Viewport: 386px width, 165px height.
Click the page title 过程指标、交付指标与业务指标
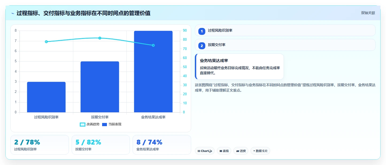pos(83,13)
